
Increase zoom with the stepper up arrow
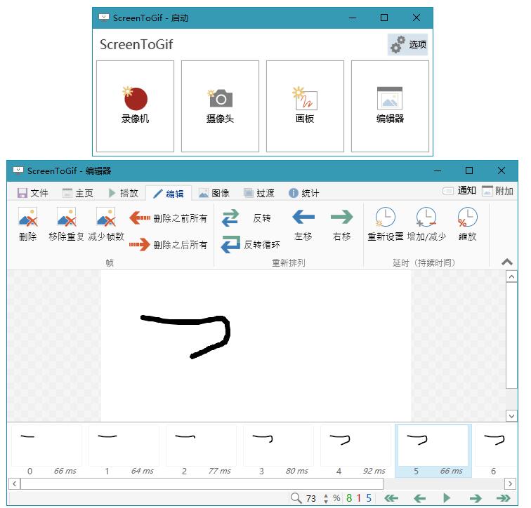tap(326, 495)
